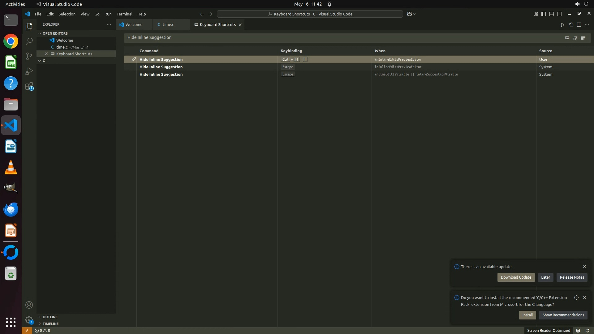Open the Run and Debug view
This screenshot has height=334, width=594.
click(x=29, y=71)
